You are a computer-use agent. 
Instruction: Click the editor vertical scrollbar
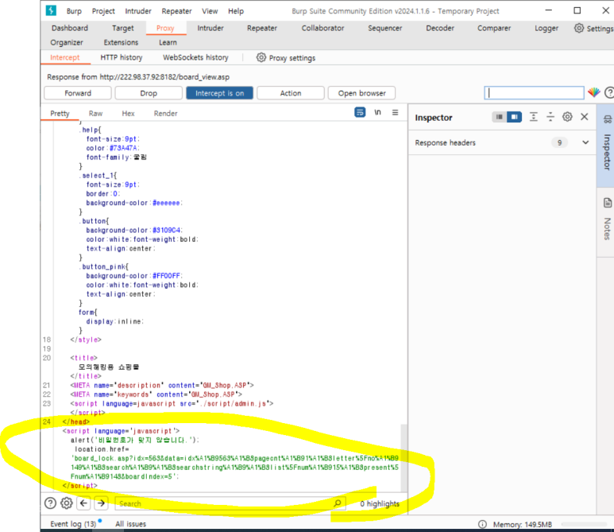pyautogui.click(x=404, y=457)
